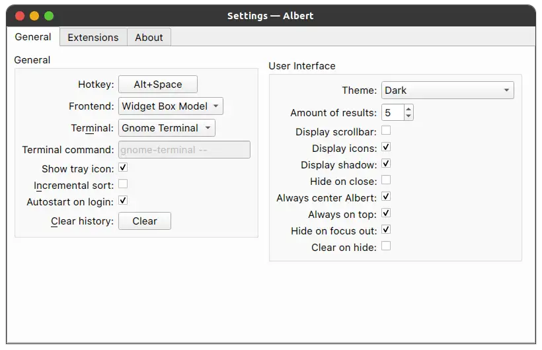
Task: Enable Clear on hide checkbox
Action: pos(386,246)
